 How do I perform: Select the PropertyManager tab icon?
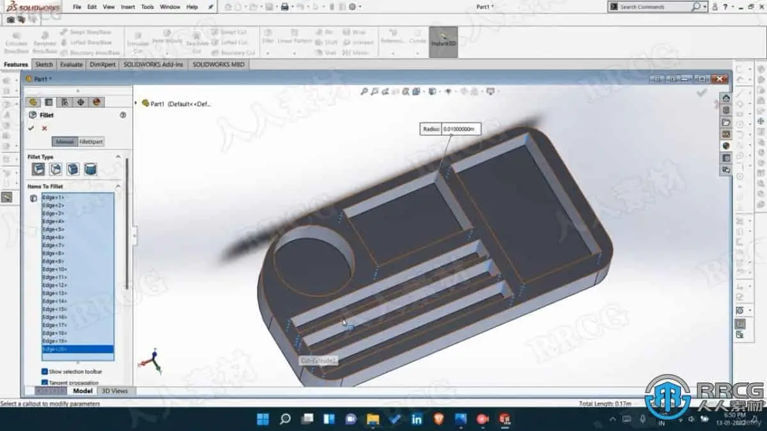(x=49, y=102)
